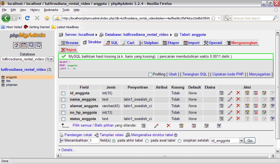
Task: Open the Browse tab
Action: click(x=70, y=43)
